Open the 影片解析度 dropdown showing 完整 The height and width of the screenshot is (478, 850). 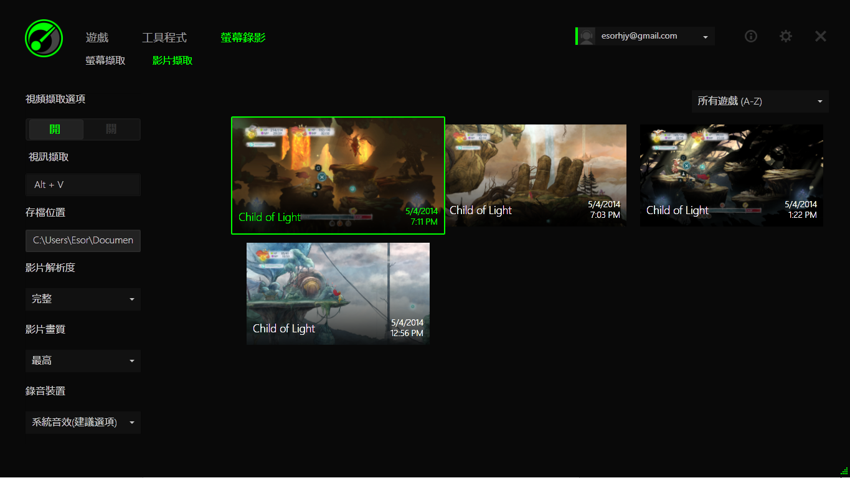(83, 299)
